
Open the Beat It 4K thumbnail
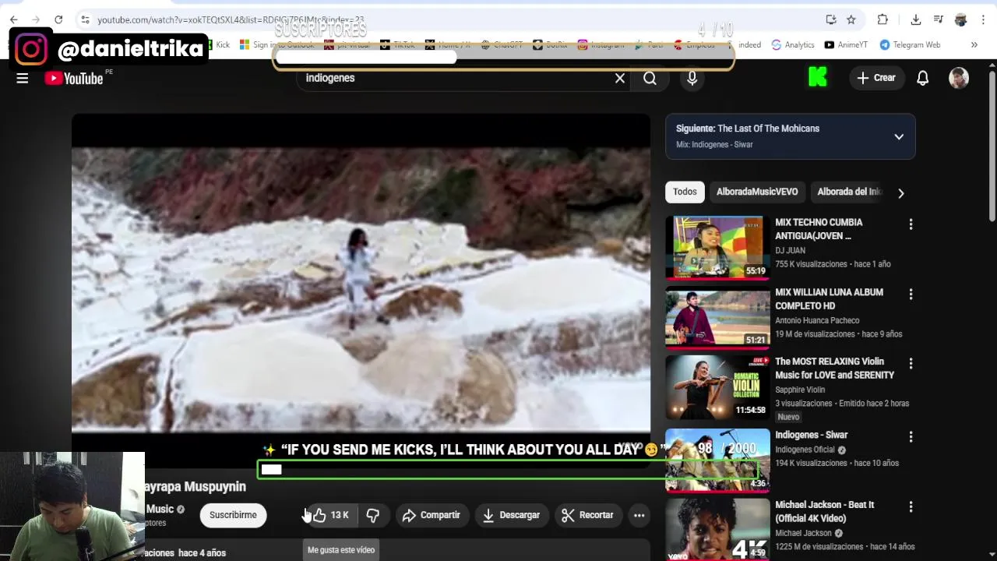(x=717, y=530)
